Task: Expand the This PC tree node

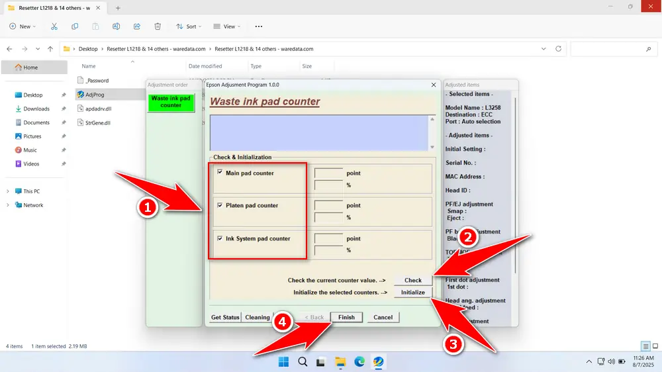Action: coord(7,191)
